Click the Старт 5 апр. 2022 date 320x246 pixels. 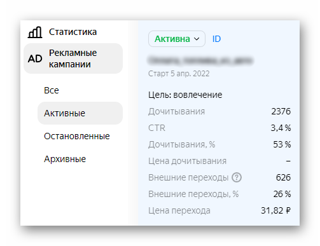click(x=179, y=74)
